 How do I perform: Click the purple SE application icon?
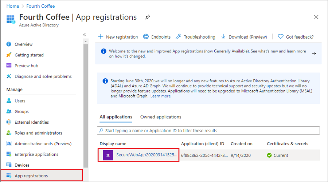pos(108,155)
